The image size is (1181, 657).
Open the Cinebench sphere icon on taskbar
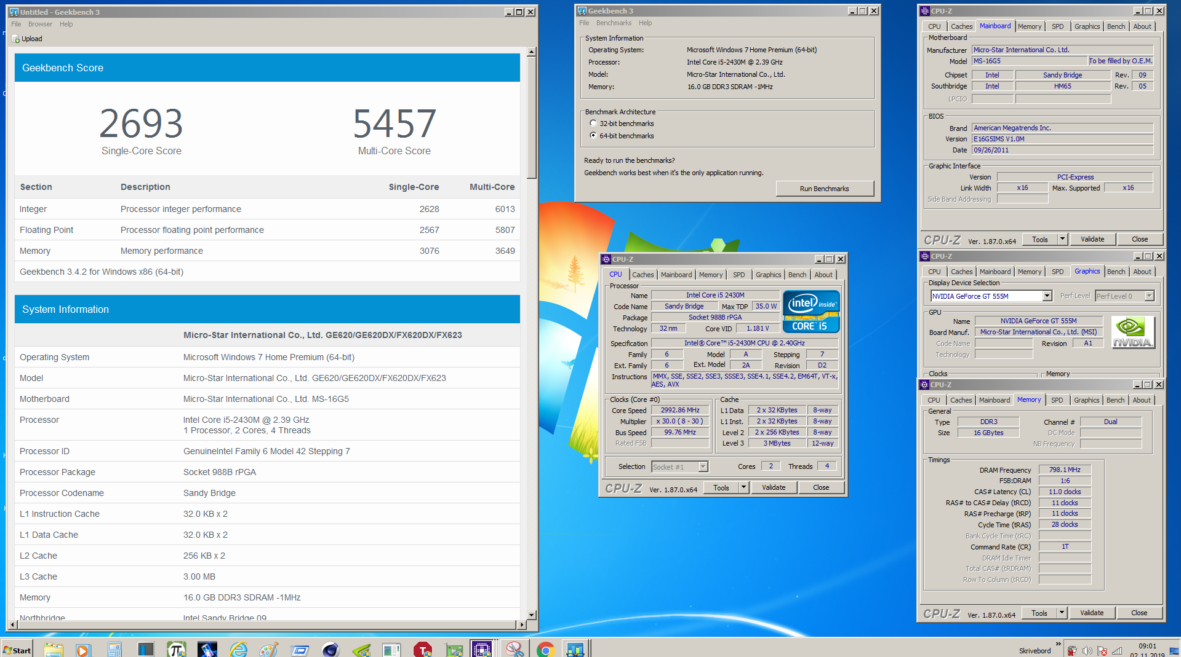330,650
